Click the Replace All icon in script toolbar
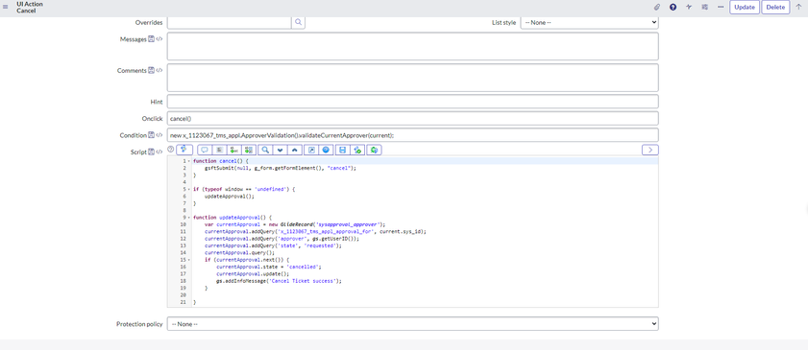The width and height of the screenshot is (808, 350). tap(250, 151)
